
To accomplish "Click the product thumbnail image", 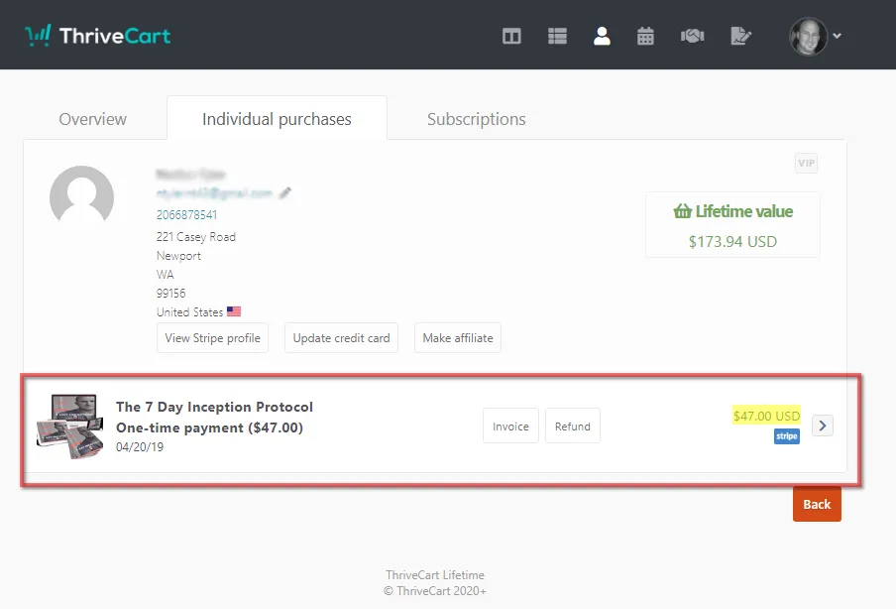I will click(69, 426).
